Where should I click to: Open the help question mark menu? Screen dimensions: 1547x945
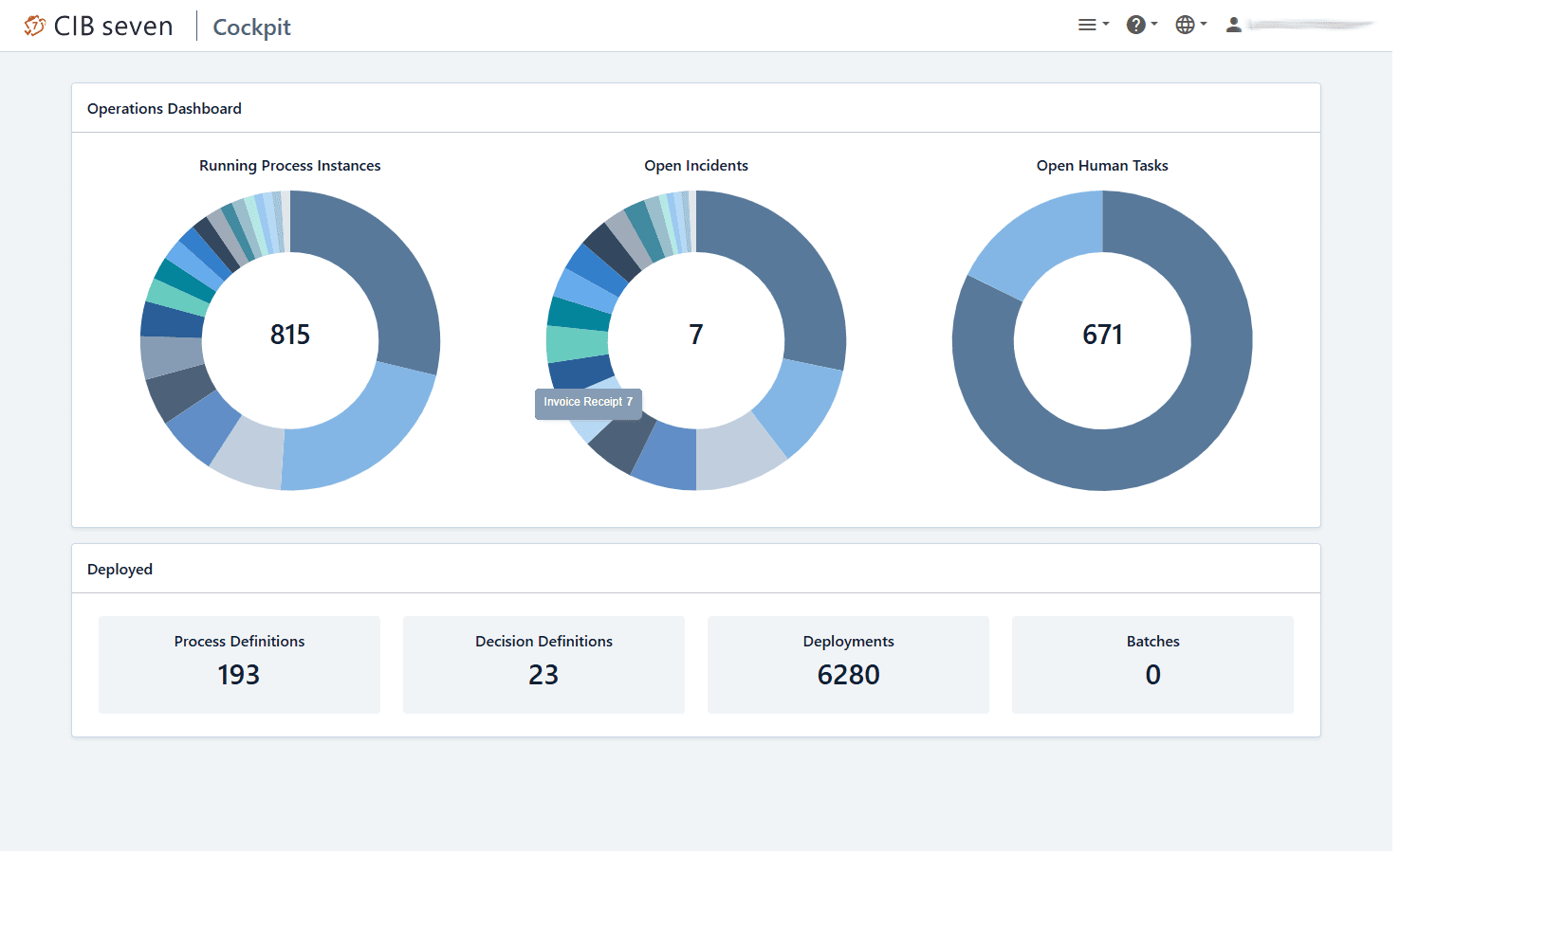pos(1141,26)
